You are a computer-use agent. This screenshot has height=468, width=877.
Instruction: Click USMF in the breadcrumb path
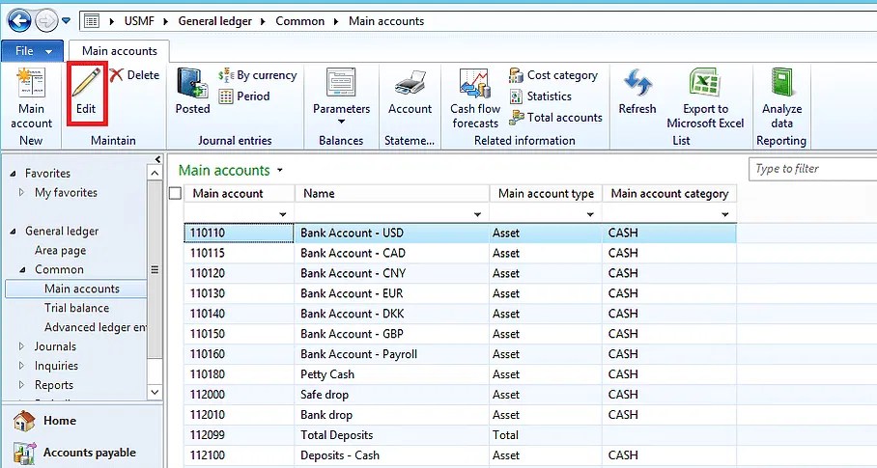pos(139,21)
